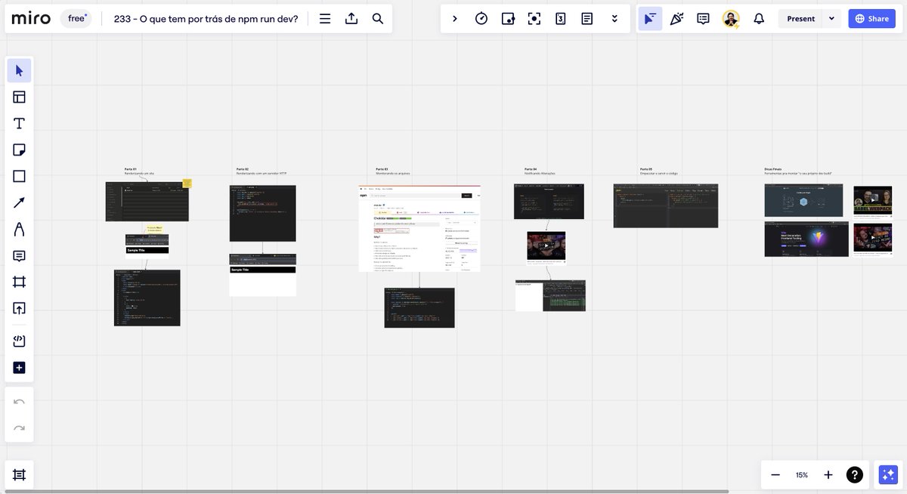Expand the Present options dropdown
This screenshot has width=907, height=494.
830,18
